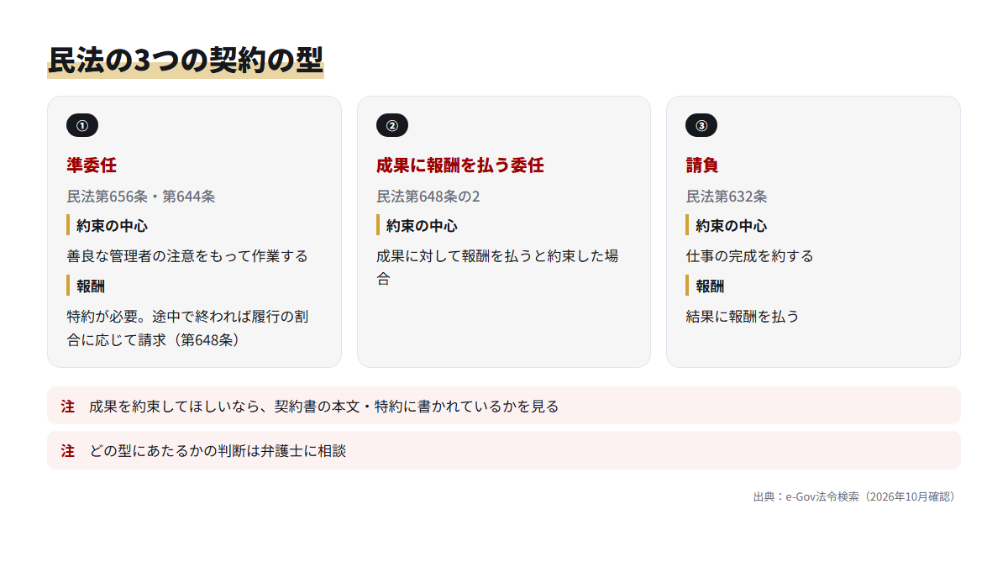Click the source line 出典：e-Gov法令検索
Screen dimensions: 1008x567
[x=854, y=496]
